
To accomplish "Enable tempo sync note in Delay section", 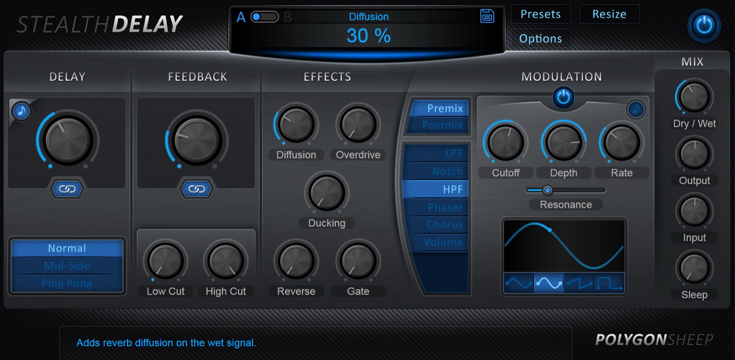I will pyautogui.click(x=21, y=111).
